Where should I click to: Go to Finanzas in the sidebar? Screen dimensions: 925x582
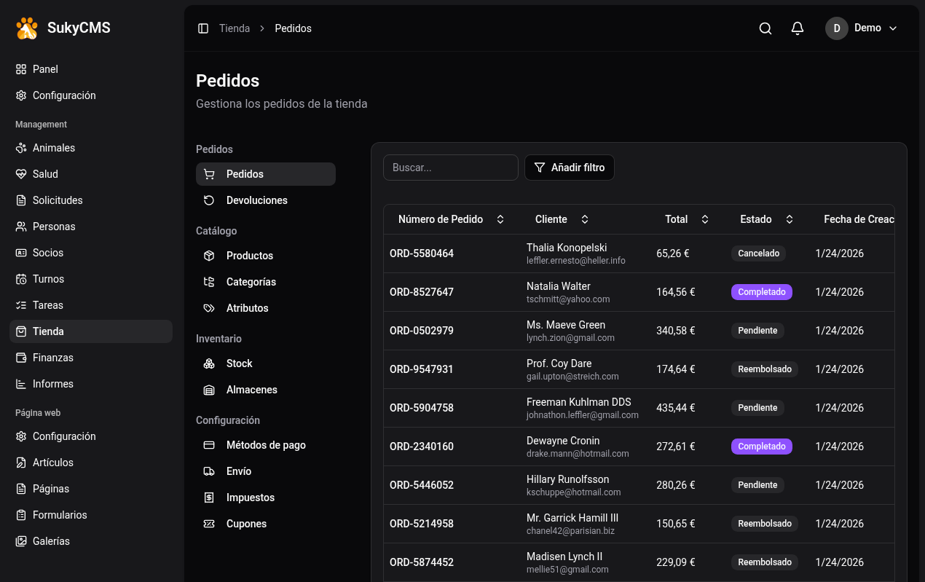pos(53,358)
